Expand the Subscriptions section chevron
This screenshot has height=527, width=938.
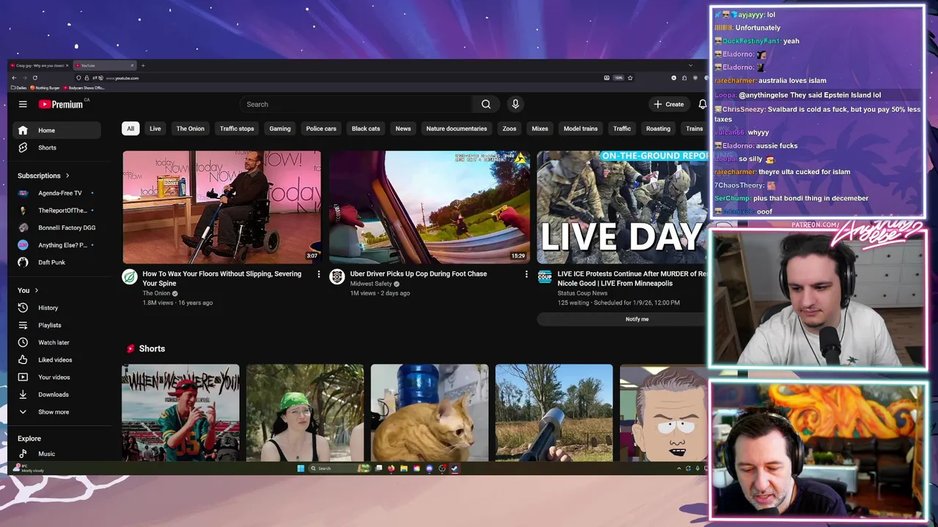click(x=67, y=176)
